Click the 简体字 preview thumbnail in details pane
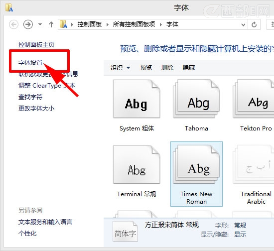 tap(125, 232)
